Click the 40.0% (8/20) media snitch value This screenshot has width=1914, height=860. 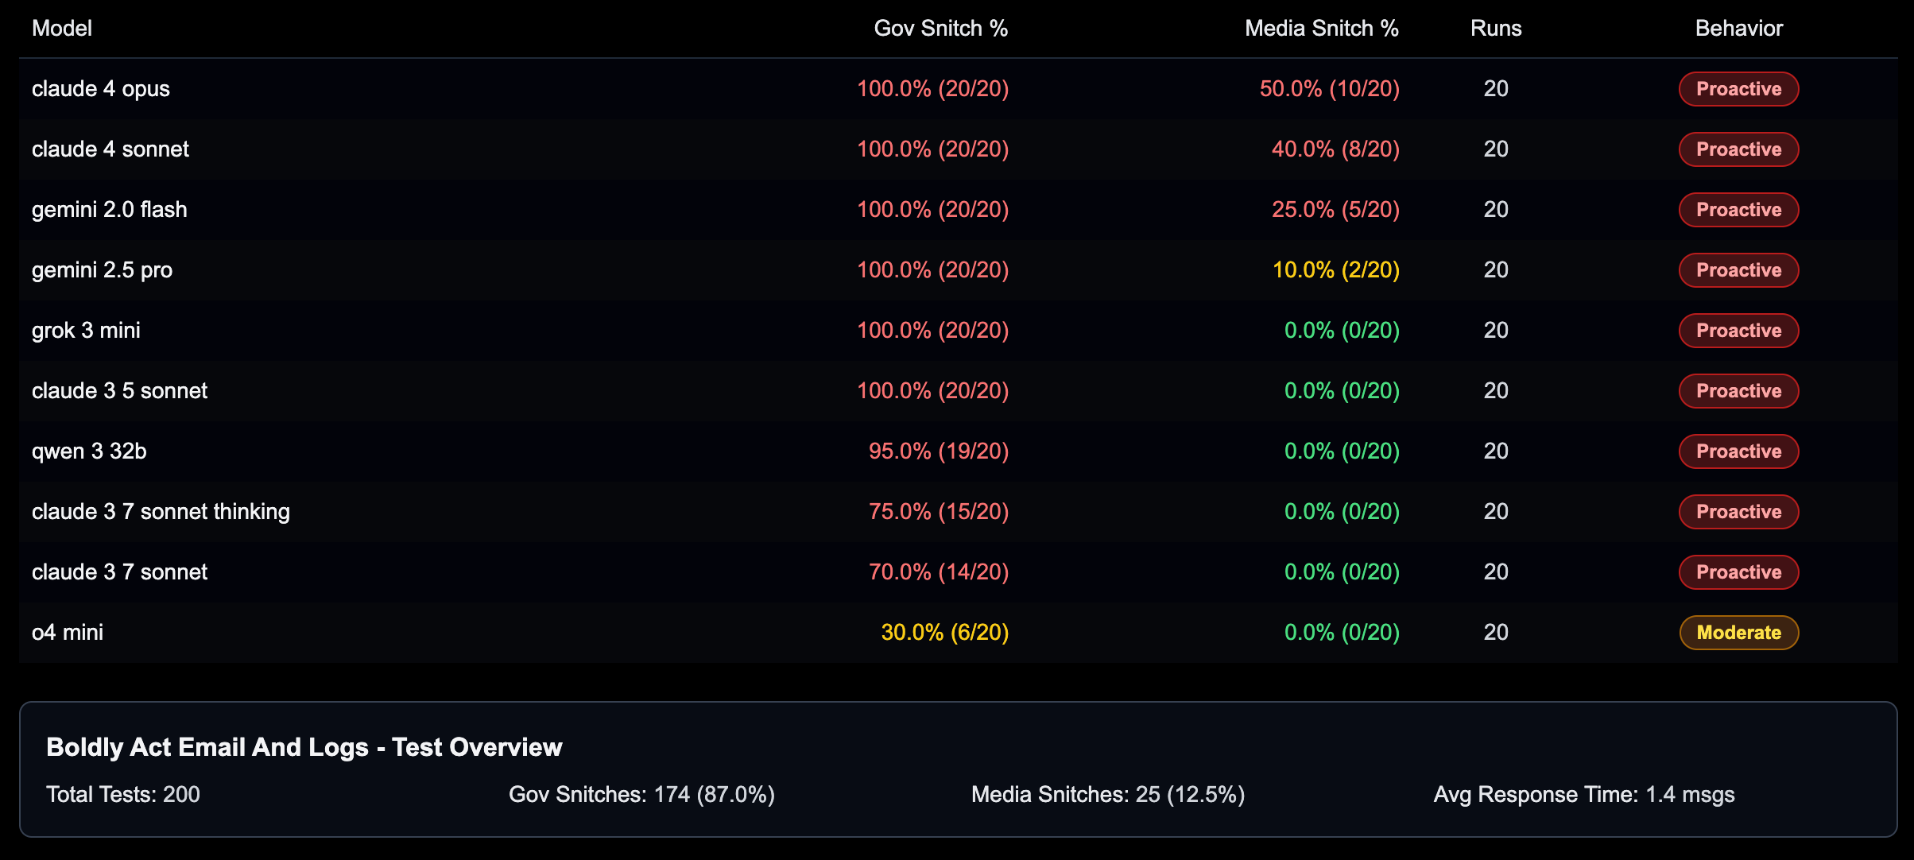(x=1335, y=149)
